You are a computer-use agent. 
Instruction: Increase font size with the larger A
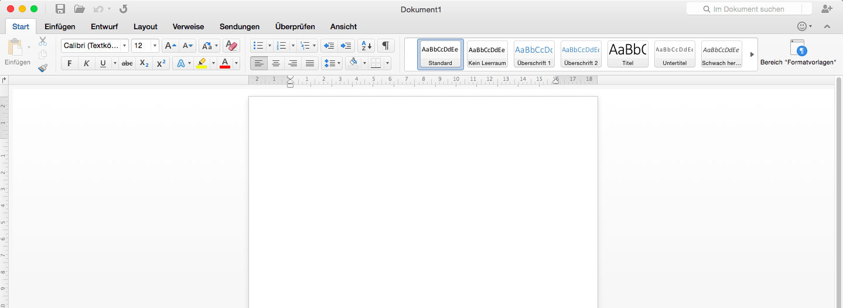170,46
